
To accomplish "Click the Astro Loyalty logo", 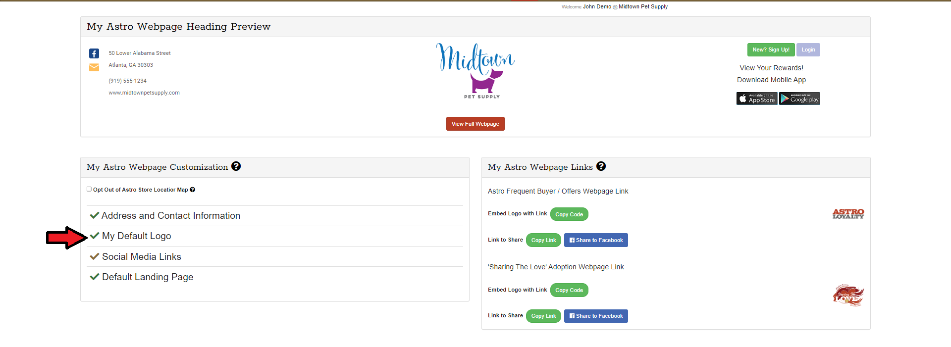I will click(x=848, y=214).
